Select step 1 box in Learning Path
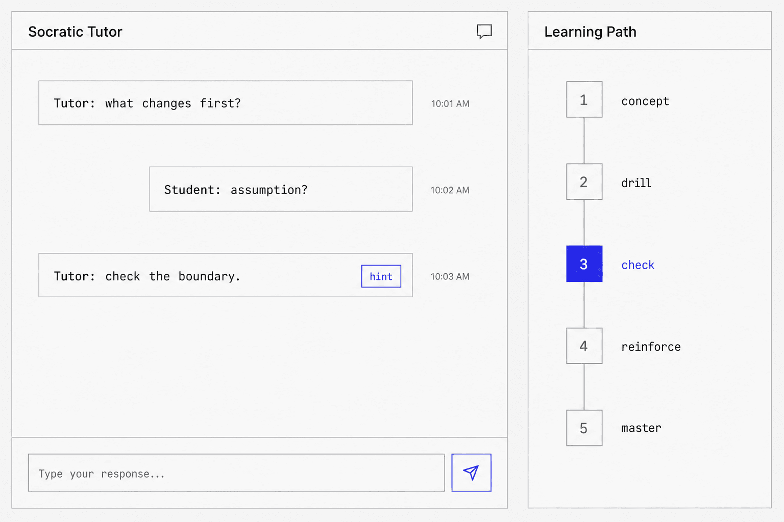 pos(584,99)
